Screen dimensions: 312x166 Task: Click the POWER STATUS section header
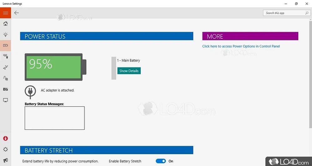107,36
